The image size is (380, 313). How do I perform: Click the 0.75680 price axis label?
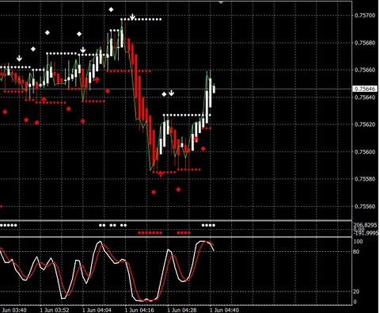(x=365, y=43)
